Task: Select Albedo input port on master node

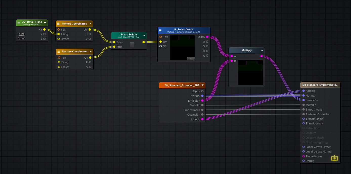Action: [x=303, y=91]
